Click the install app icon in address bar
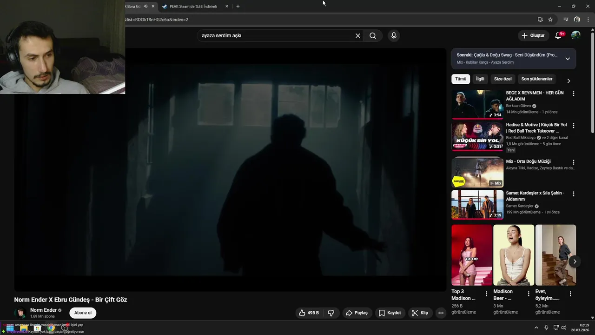Image resolution: width=595 pixels, height=335 pixels. (x=540, y=20)
